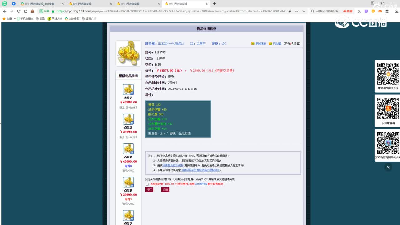Close the QR code side panel
The height and width of the screenshot is (225, 400).
(x=388, y=167)
